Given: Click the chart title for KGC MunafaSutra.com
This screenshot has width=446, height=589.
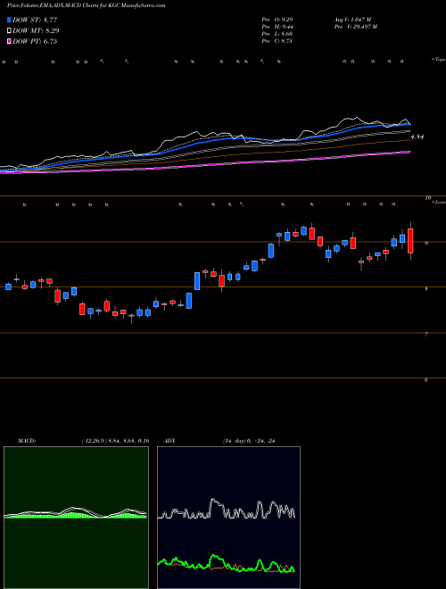Looking at the screenshot, I should tap(86, 5).
